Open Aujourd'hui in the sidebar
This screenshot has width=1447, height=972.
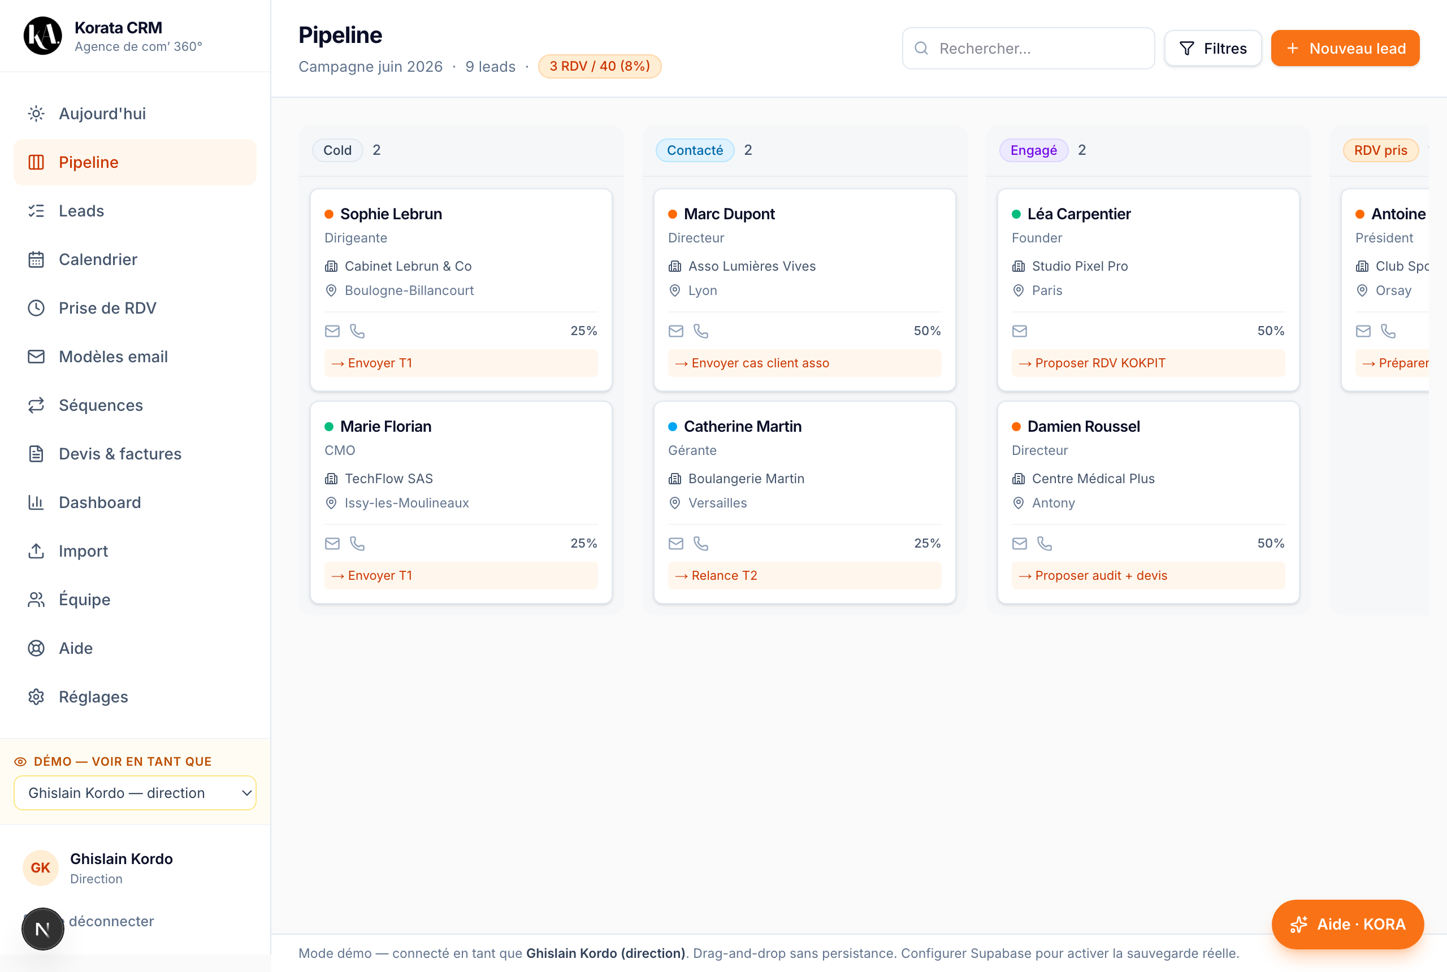[135, 114]
